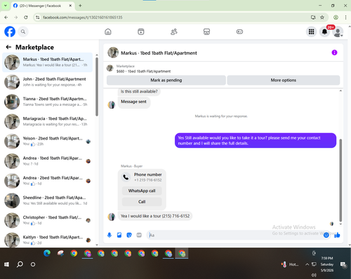Open Windows taskbar search
This screenshot has height=279, width=351.
coord(20,264)
